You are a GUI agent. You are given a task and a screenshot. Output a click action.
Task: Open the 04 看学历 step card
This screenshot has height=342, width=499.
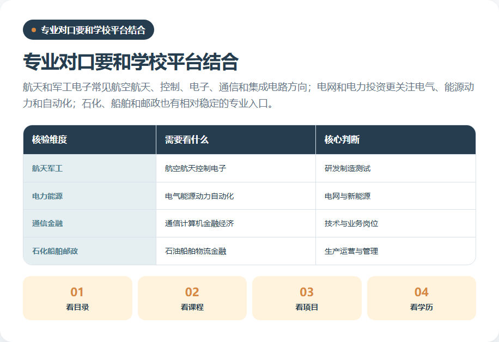point(422,298)
